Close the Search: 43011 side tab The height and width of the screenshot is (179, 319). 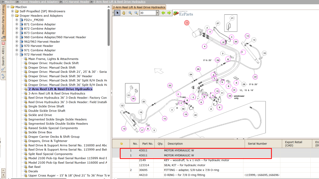pyautogui.click(x=3, y=43)
